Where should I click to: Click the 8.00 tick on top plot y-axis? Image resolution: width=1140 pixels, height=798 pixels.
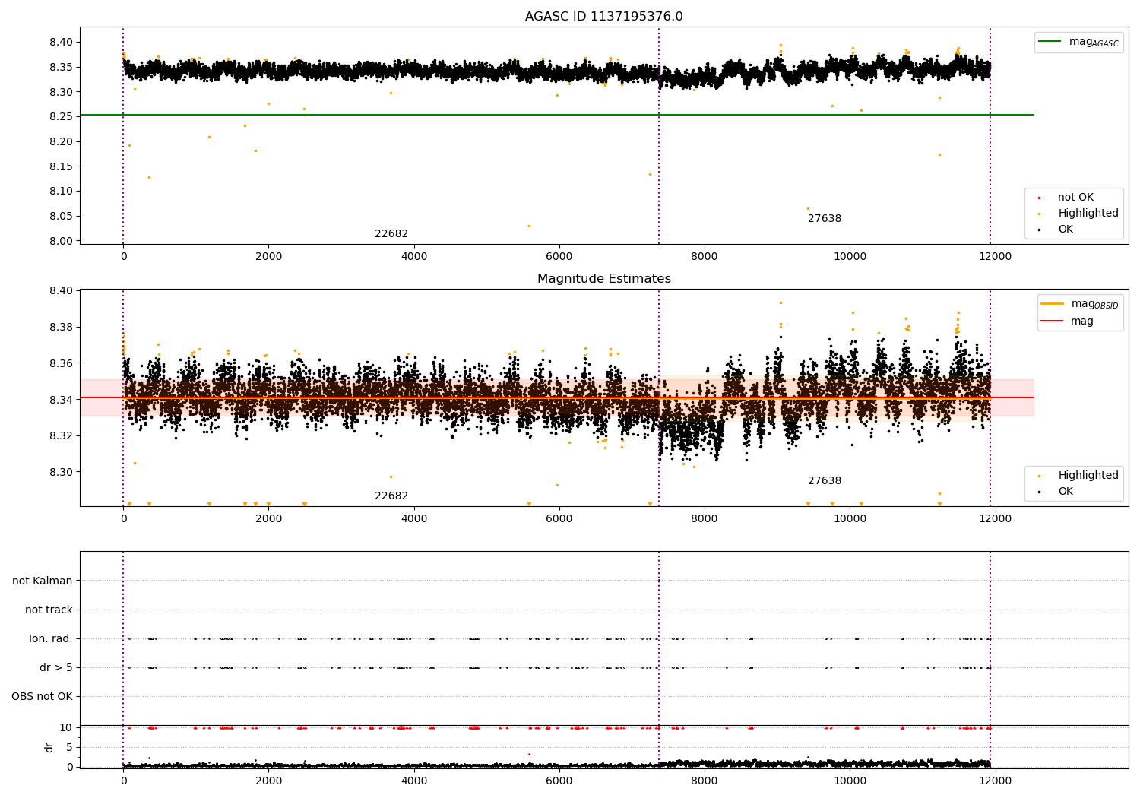61,241
